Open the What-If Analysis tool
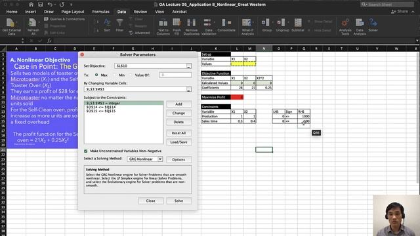This screenshot has width=420, height=236. pos(247,27)
